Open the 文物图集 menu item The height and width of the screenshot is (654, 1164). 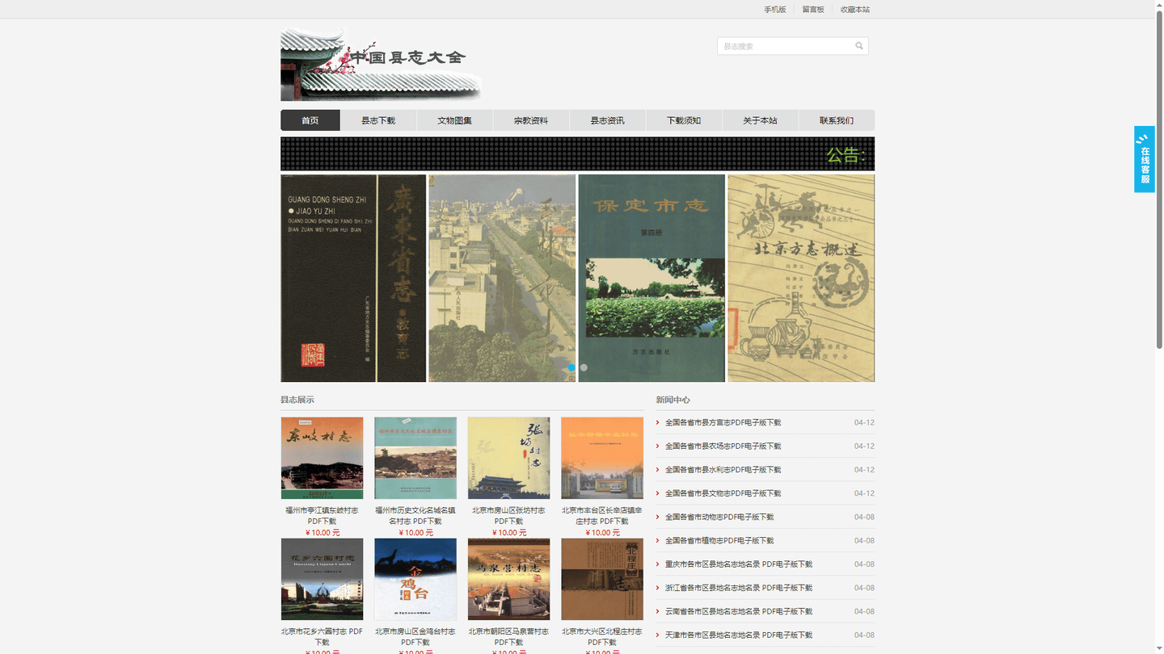click(x=454, y=120)
